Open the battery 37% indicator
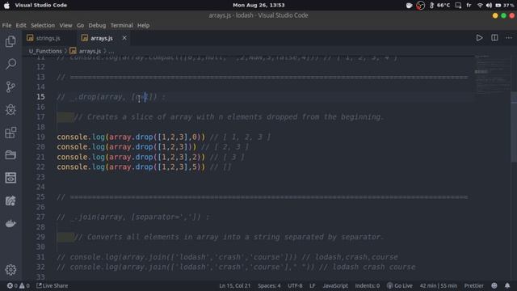517x291 pixels. click(505, 6)
